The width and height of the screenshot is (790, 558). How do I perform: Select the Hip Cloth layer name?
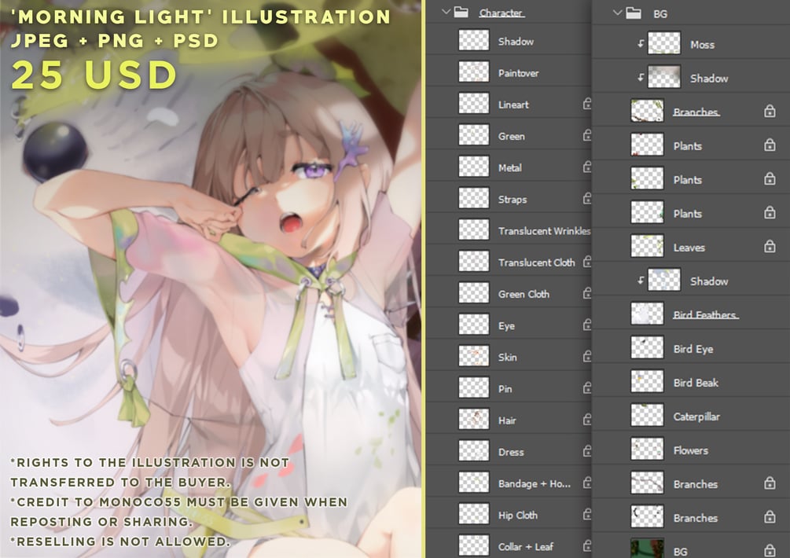[x=518, y=516]
